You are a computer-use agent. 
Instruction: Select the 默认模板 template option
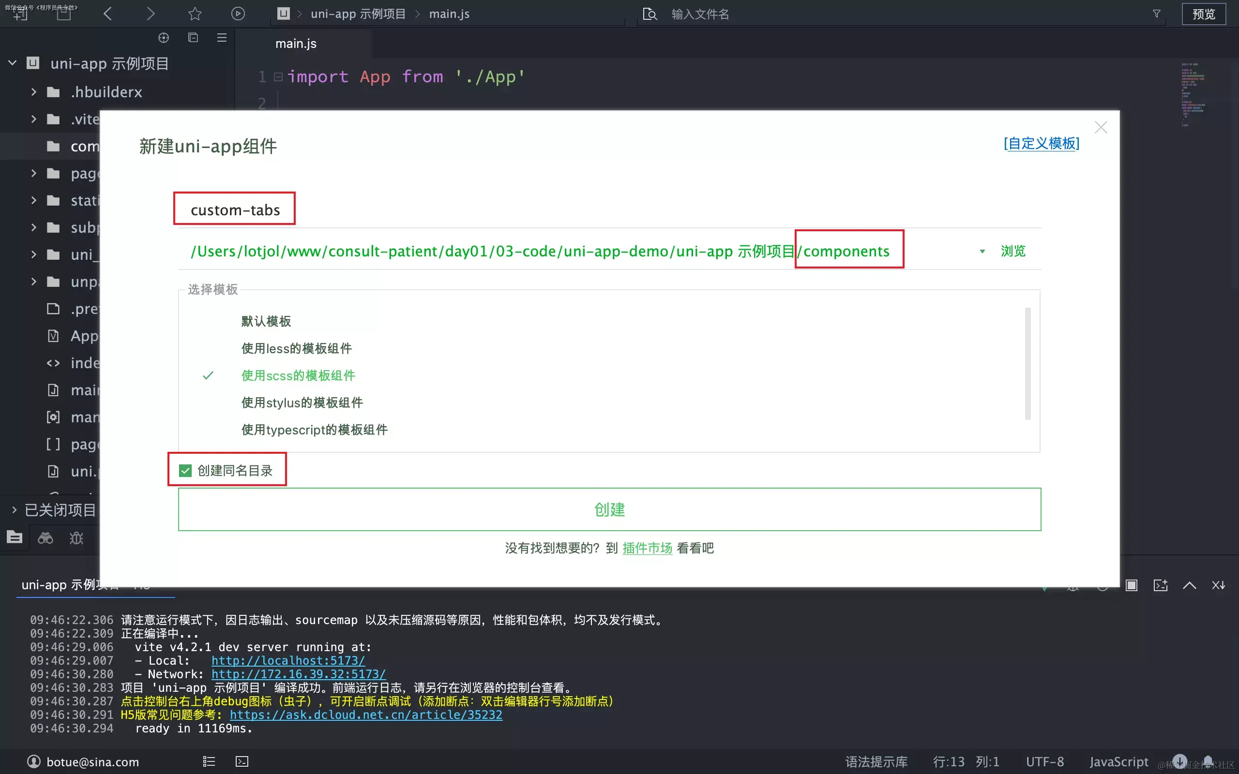[266, 321]
